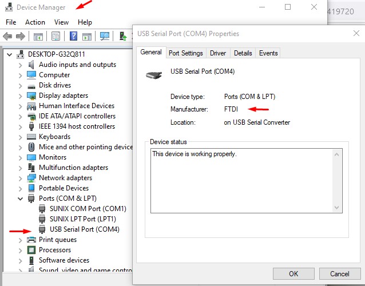The image size is (365, 286).
Task: Expand the Audio inputs and outputs node
Action: [x=21, y=65]
